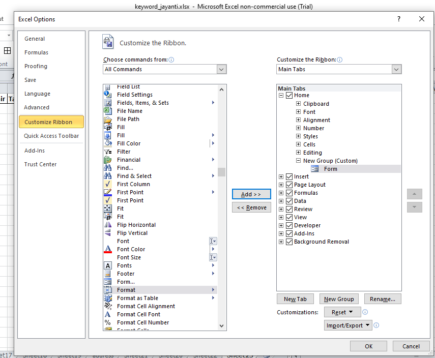This screenshot has height=358, width=435.
Task: Click the << Remove button
Action: pyautogui.click(x=251, y=207)
